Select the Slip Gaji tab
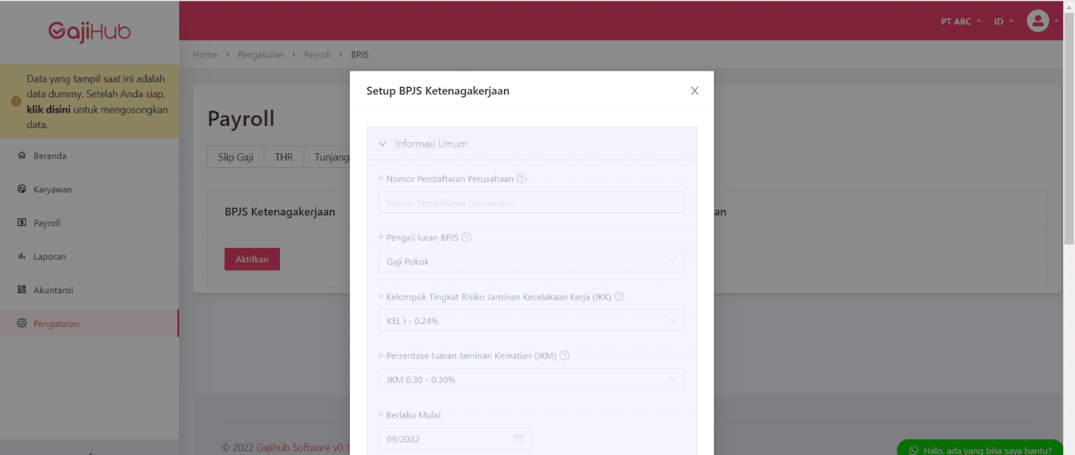This screenshot has width=1075, height=455. click(x=235, y=157)
